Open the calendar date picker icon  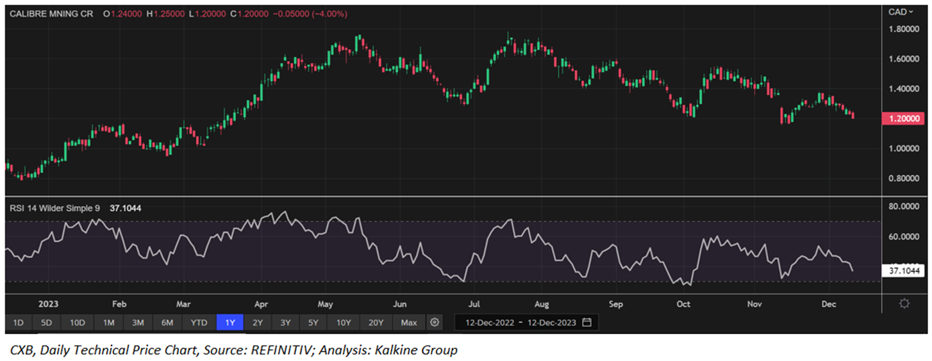point(587,322)
